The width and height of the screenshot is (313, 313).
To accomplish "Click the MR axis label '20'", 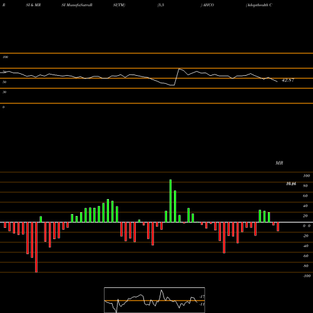I will point(305,216).
